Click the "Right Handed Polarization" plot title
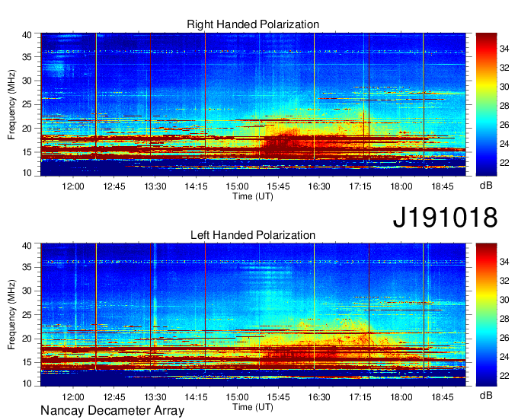The height and width of the screenshot is (420, 518). (253, 24)
